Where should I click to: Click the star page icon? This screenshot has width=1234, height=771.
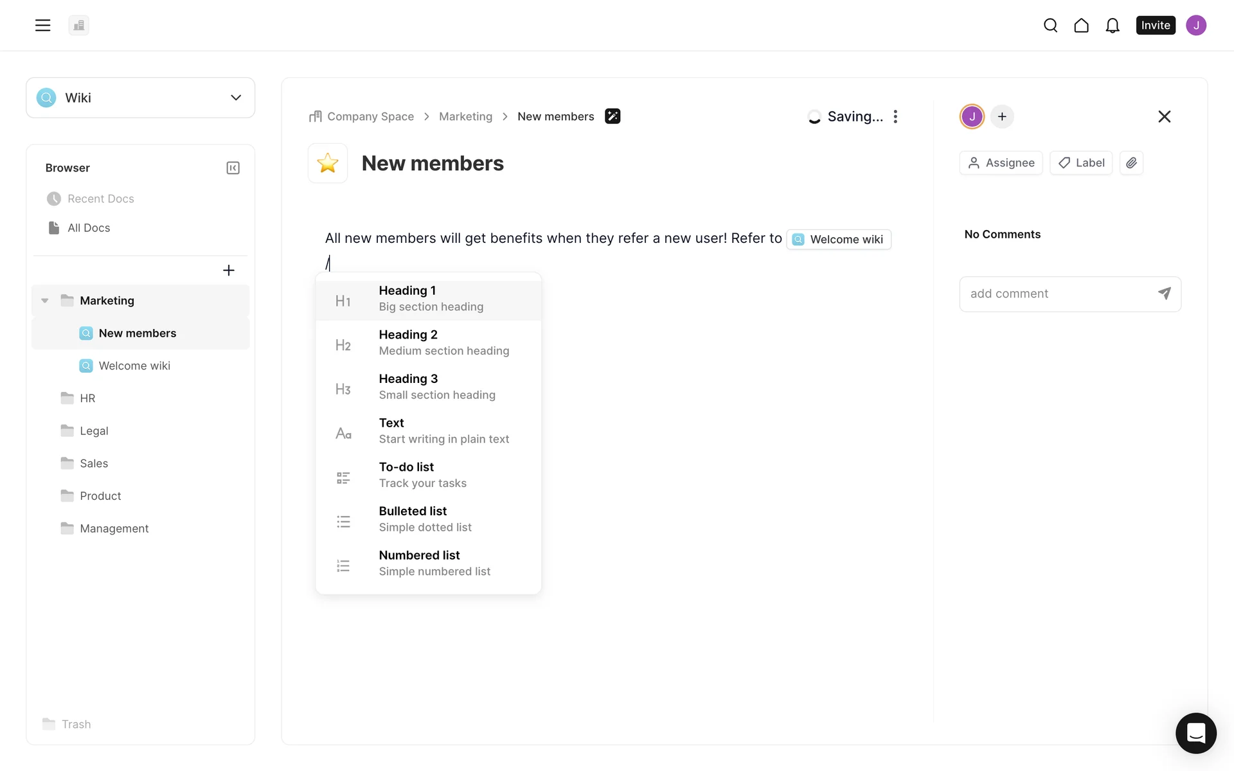tap(328, 163)
